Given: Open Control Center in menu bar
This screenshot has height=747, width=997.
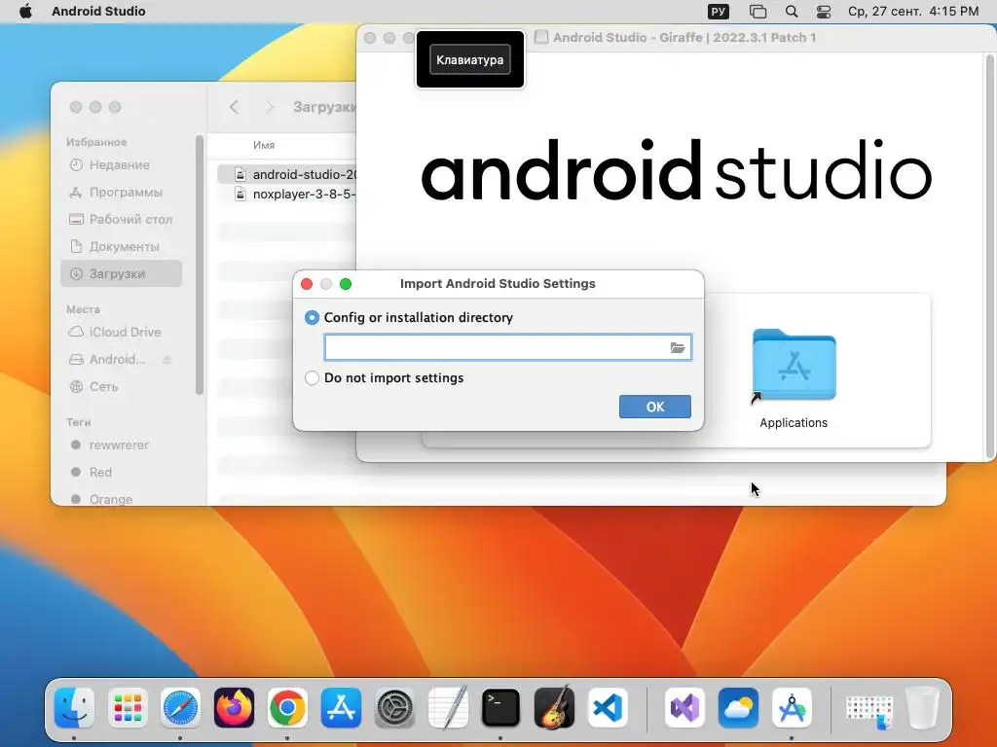Looking at the screenshot, I should pos(824,12).
